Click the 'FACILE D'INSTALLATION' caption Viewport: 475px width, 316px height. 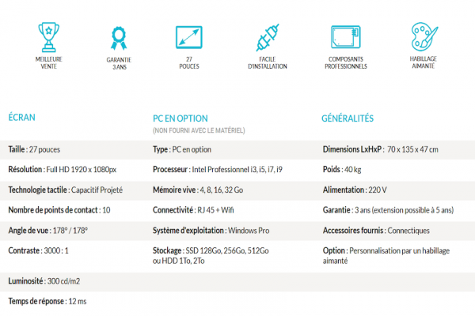(268, 62)
